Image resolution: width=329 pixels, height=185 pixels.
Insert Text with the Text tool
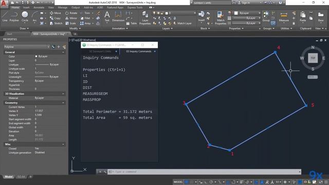[107, 16]
